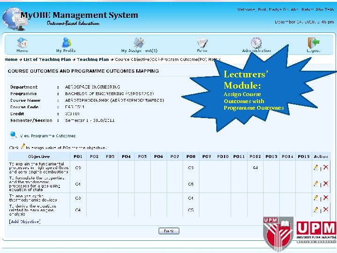The height and width of the screenshot is (253, 337).
Task: Delete the 'analyze cyclic thermodynamic devices' objective
Action: tap(326, 198)
